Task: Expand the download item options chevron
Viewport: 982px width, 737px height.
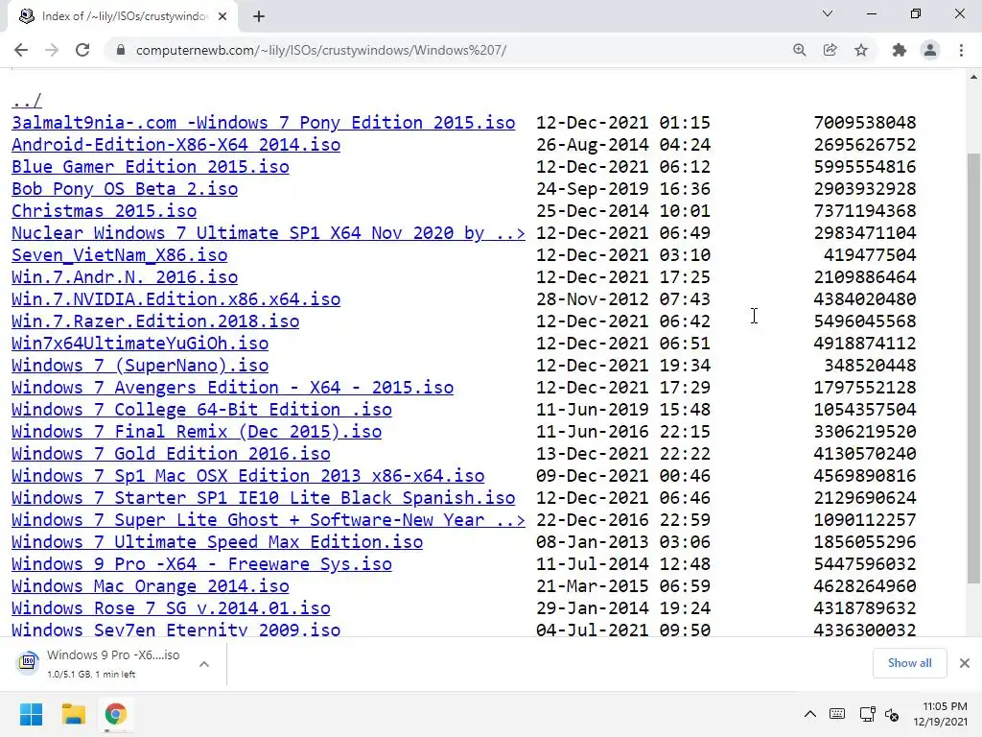Action: (204, 664)
